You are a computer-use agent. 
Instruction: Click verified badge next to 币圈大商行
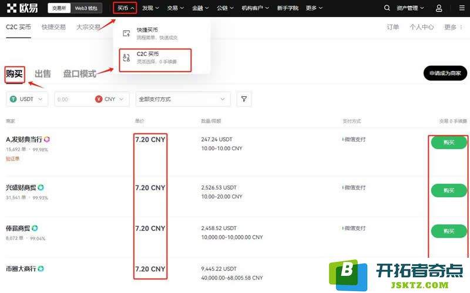point(41,269)
